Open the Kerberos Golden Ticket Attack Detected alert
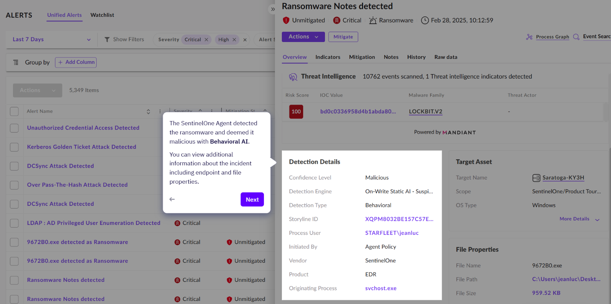The width and height of the screenshot is (611, 304). (x=81, y=147)
